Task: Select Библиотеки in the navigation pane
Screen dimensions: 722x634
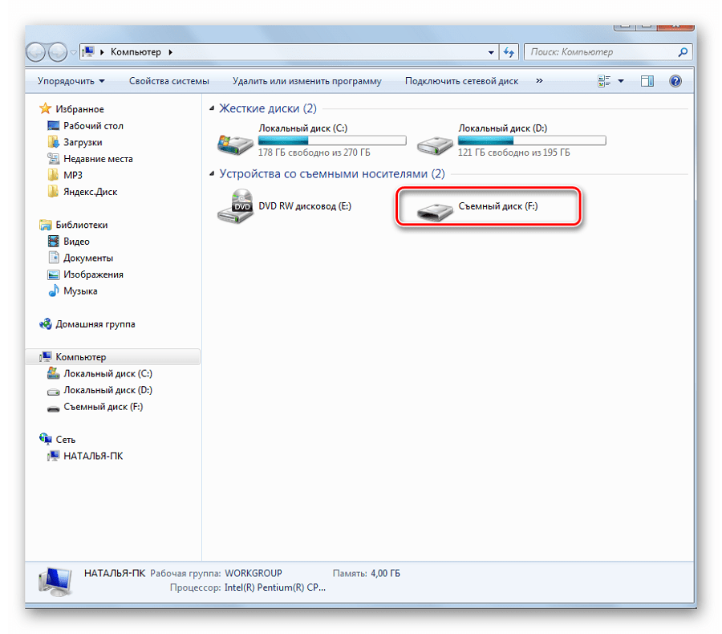Action: click(82, 225)
